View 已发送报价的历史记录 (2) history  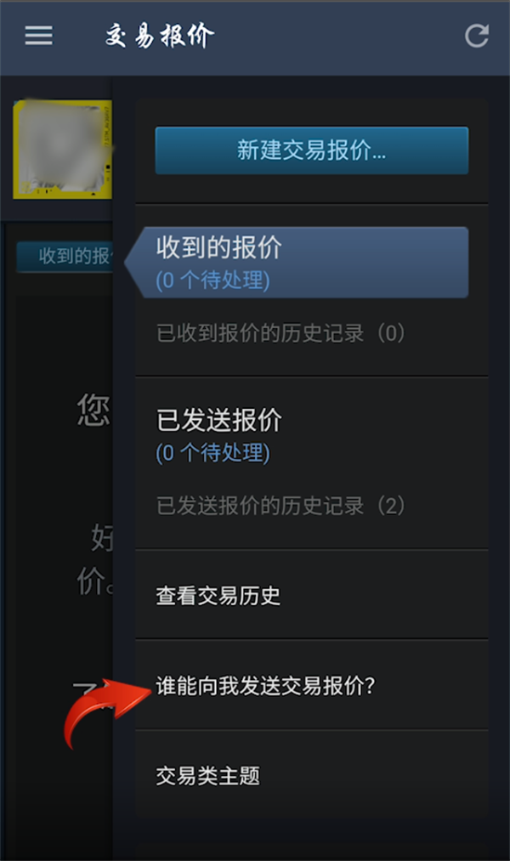[280, 506]
